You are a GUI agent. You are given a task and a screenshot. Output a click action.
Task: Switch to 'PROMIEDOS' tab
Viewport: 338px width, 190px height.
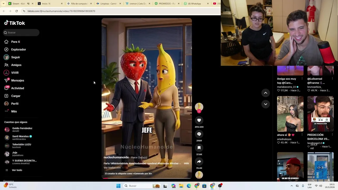(x=167, y=4)
